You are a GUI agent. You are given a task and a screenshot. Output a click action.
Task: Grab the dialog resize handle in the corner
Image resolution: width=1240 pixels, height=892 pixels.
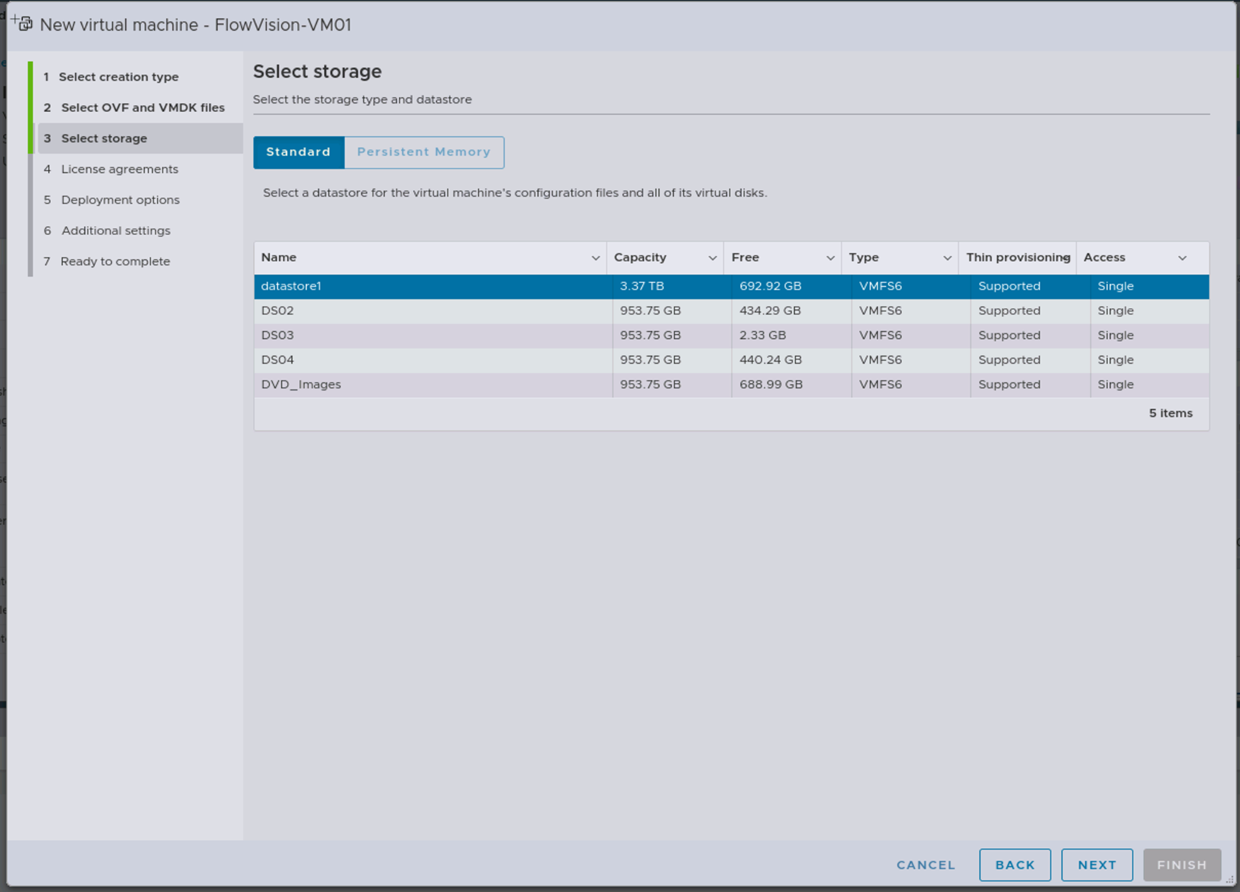pyautogui.click(x=1230, y=880)
